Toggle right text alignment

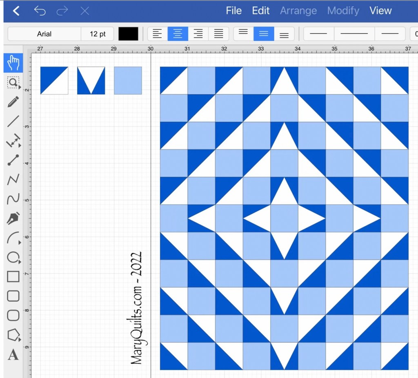[x=198, y=34]
